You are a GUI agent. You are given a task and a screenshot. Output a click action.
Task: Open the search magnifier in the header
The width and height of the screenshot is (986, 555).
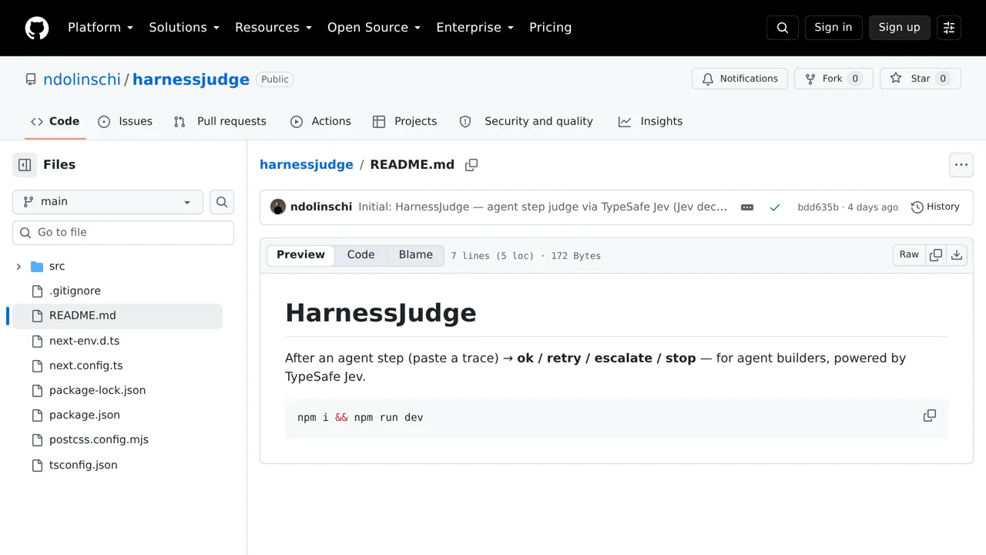click(783, 28)
